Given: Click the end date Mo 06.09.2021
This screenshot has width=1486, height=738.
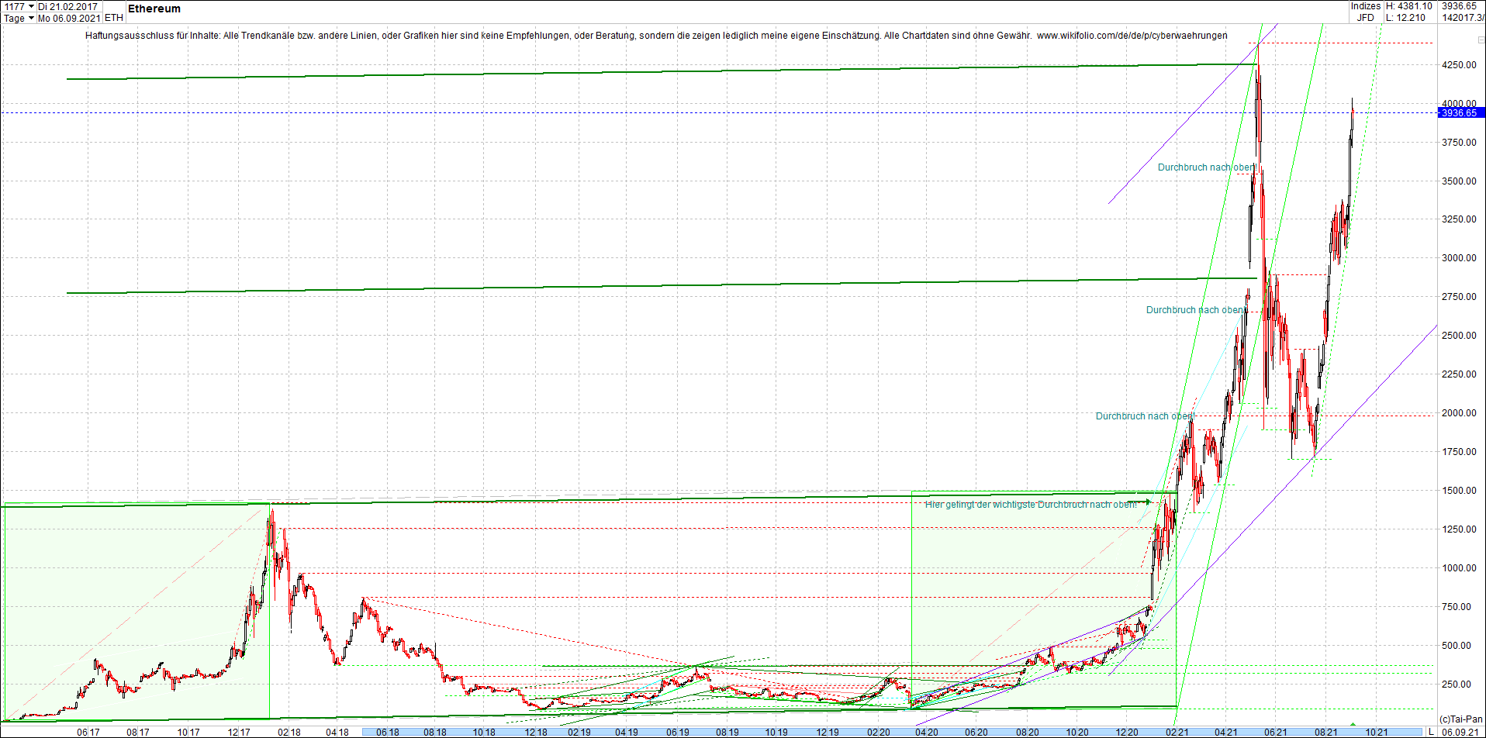Looking at the screenshot, I should [70, 18].
